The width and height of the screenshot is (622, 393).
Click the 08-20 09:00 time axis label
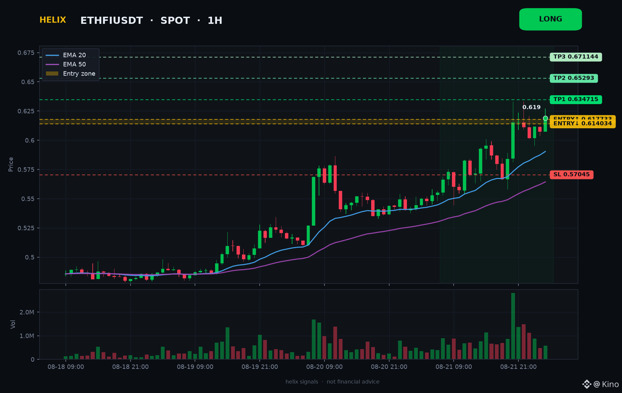click(x=324, y=367)
